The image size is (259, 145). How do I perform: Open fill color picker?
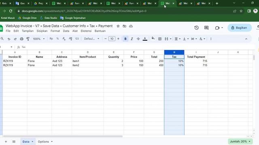[153, 39]
